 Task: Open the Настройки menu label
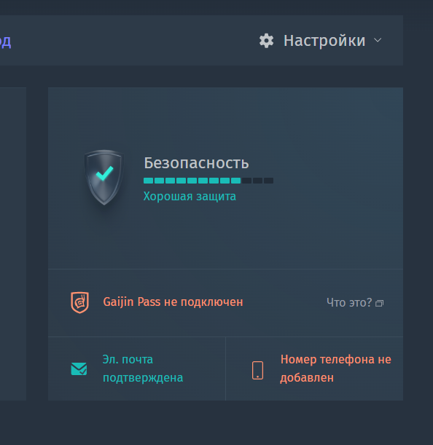click(x=324, y=41)
